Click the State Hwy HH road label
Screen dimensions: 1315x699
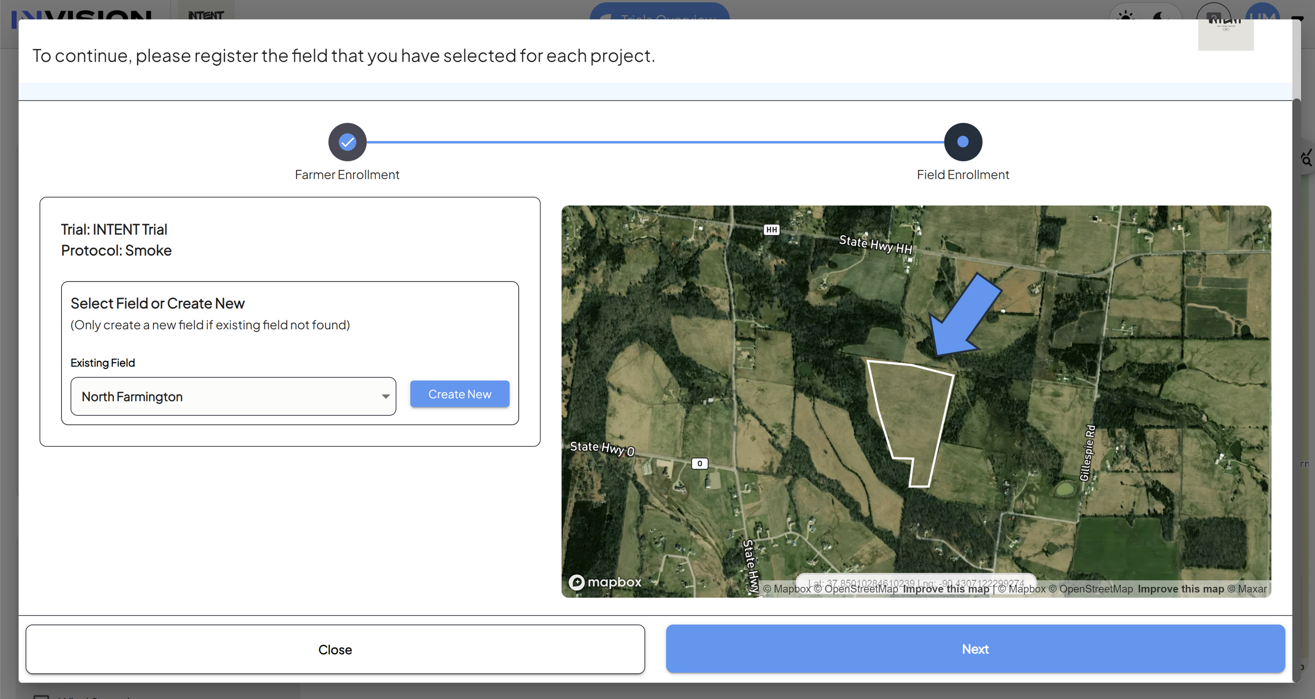tap(875, 244)
